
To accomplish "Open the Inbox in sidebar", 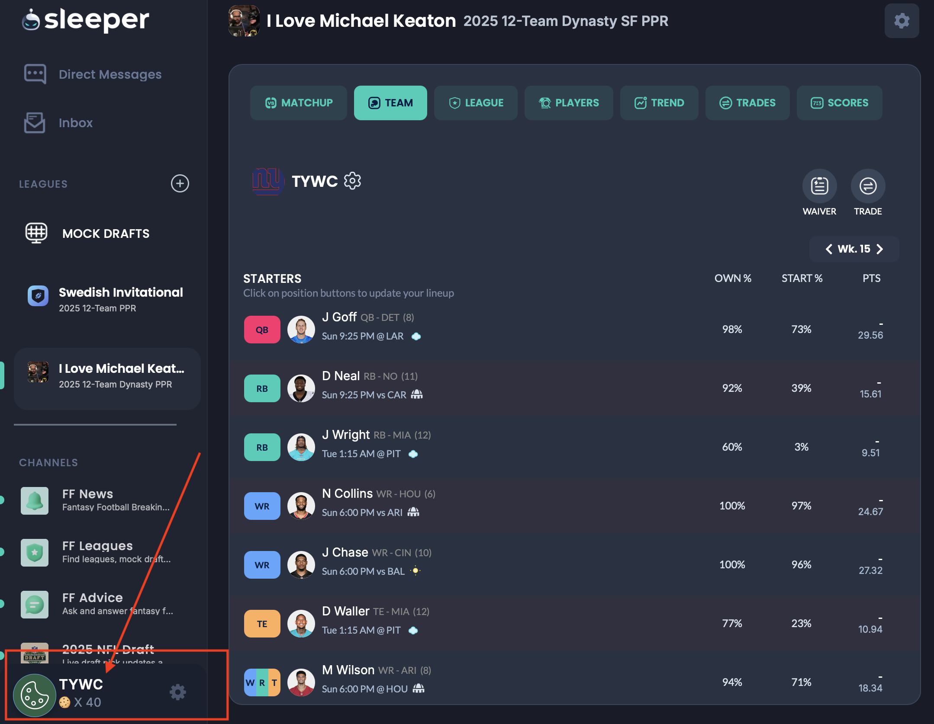I will pyautogui.click(x=58, y=123).
